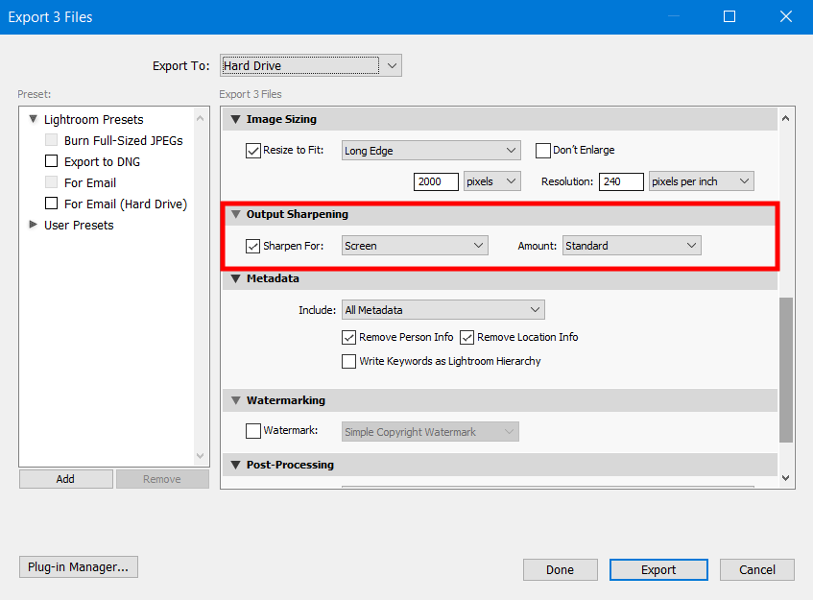Enable the Watermark checkbox
The image size is (813, 600).
tap(253, 432)
